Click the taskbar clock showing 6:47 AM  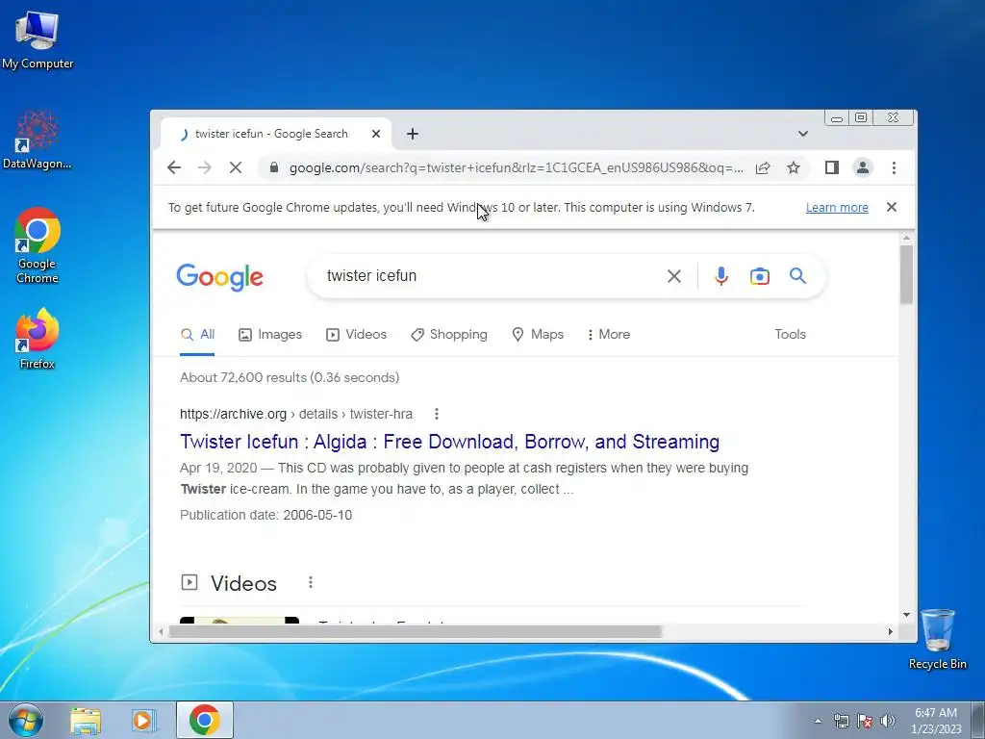[x=936, y=721]
